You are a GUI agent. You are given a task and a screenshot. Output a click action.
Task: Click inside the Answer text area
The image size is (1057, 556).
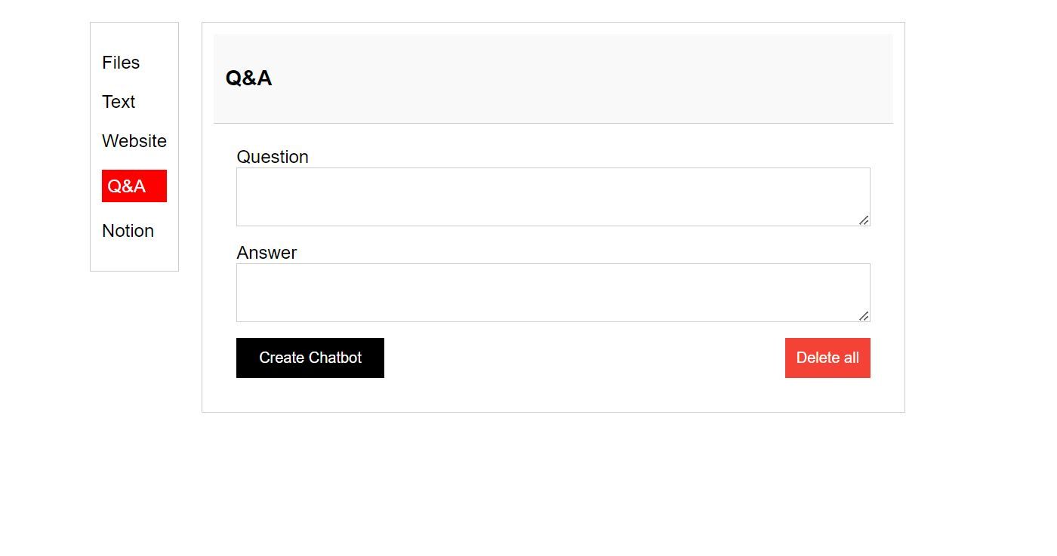tap(553, 292)
